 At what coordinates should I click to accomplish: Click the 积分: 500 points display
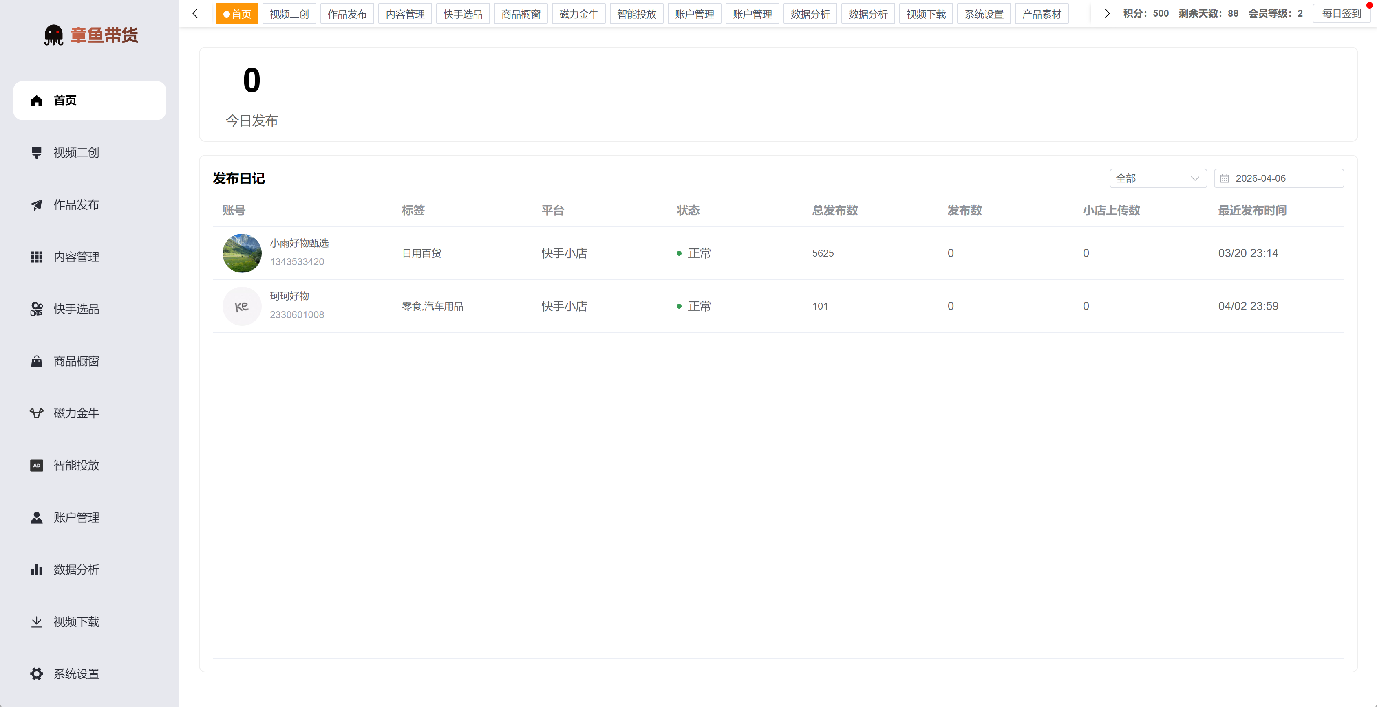[1145, 13]
